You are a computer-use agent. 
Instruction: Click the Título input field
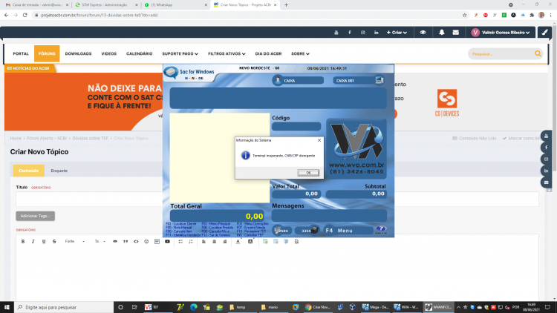coord(277,199)
